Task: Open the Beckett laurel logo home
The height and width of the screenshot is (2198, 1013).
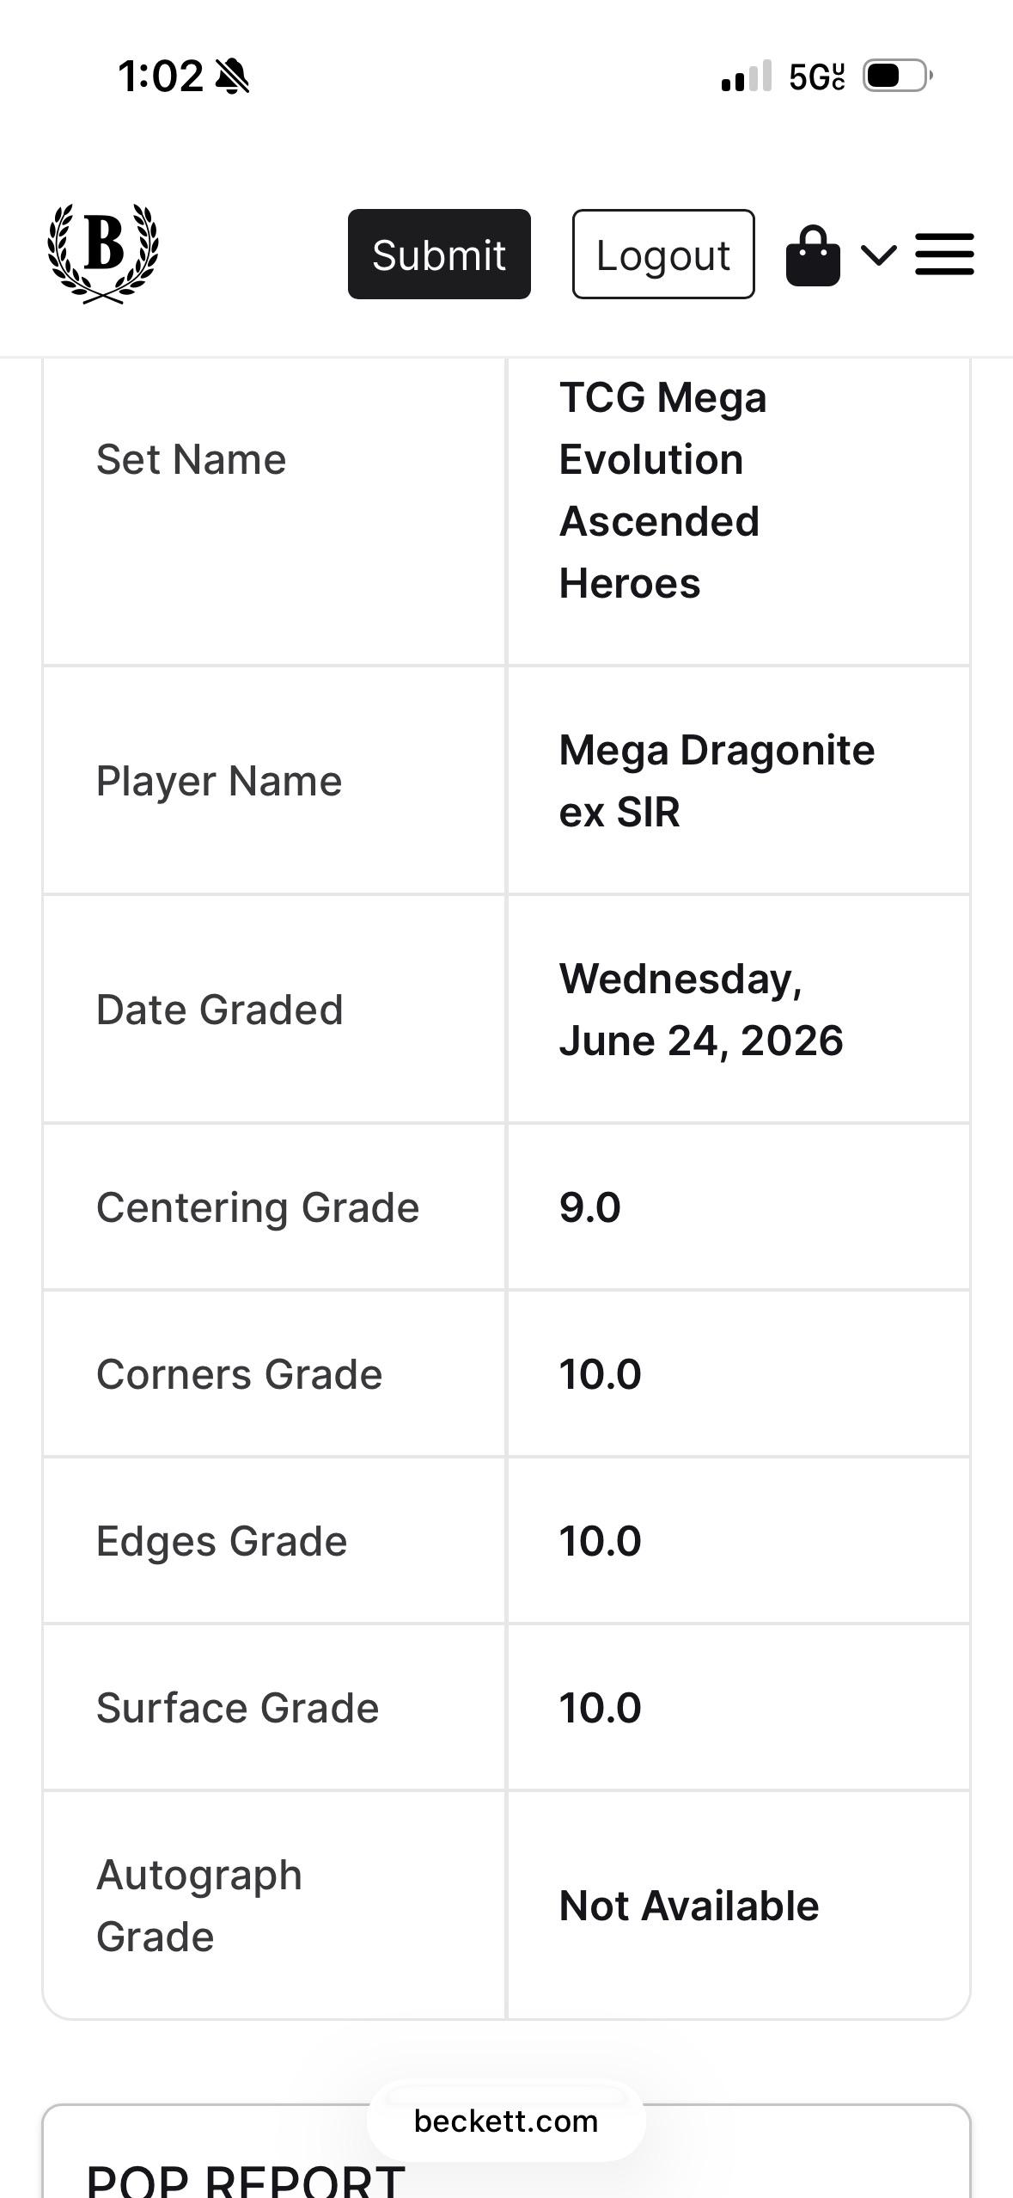Action: [x=103, y=254]
